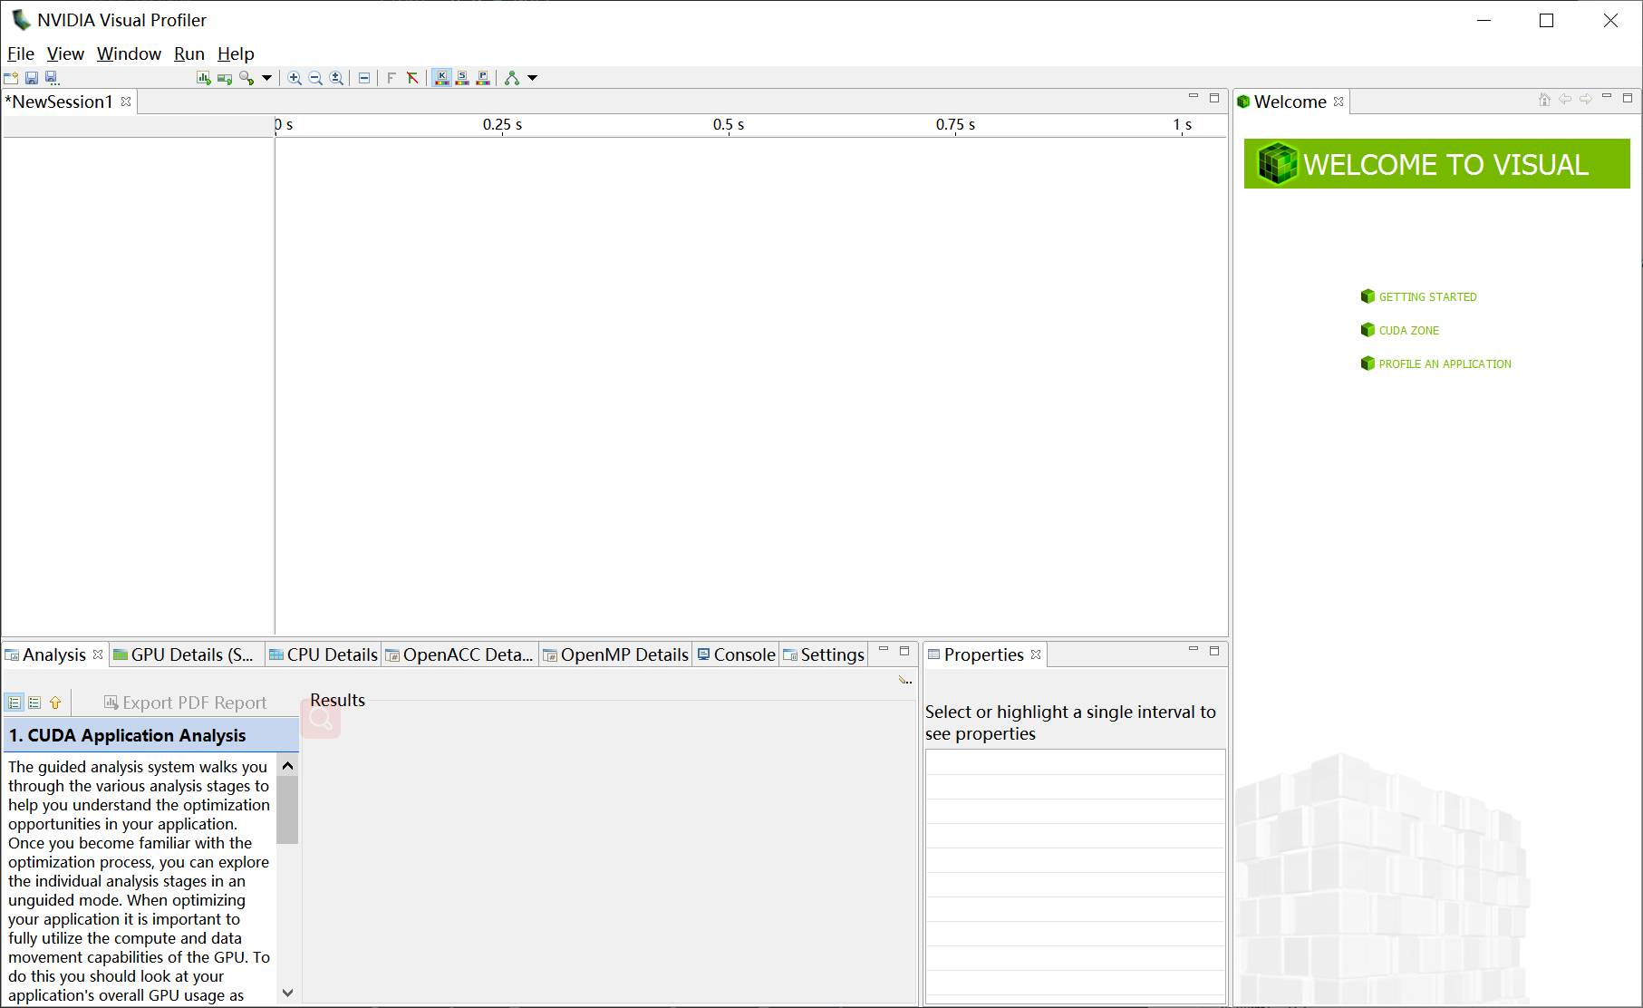This screenshot has height=1008, width=1643.
Task: Click the New Session toolbar icon
Action: pos(11,78)
